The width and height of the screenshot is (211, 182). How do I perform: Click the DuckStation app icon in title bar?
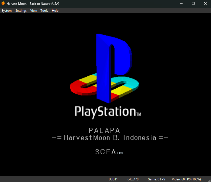coord(3,3)
